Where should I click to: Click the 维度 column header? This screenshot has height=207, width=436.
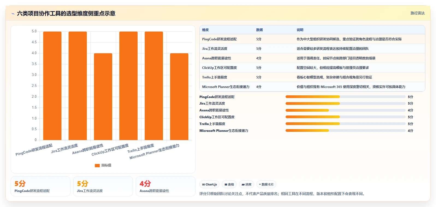(205, 30)
